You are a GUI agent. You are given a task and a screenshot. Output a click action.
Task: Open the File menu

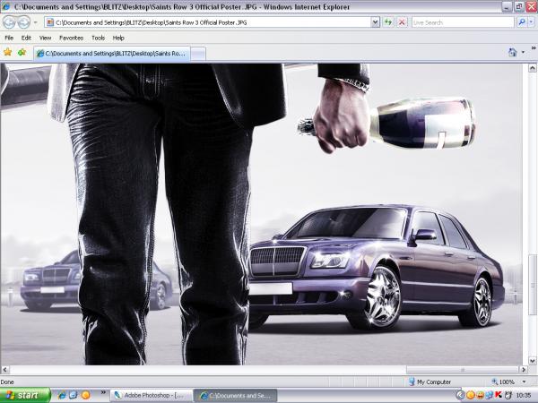pyautogui.click(x=9, y=39)
